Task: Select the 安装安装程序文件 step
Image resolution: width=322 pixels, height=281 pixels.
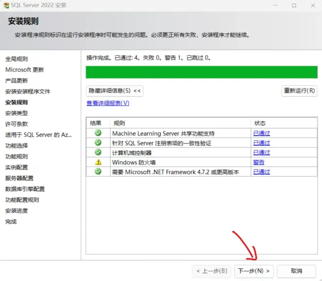Action: coord(28,92)
